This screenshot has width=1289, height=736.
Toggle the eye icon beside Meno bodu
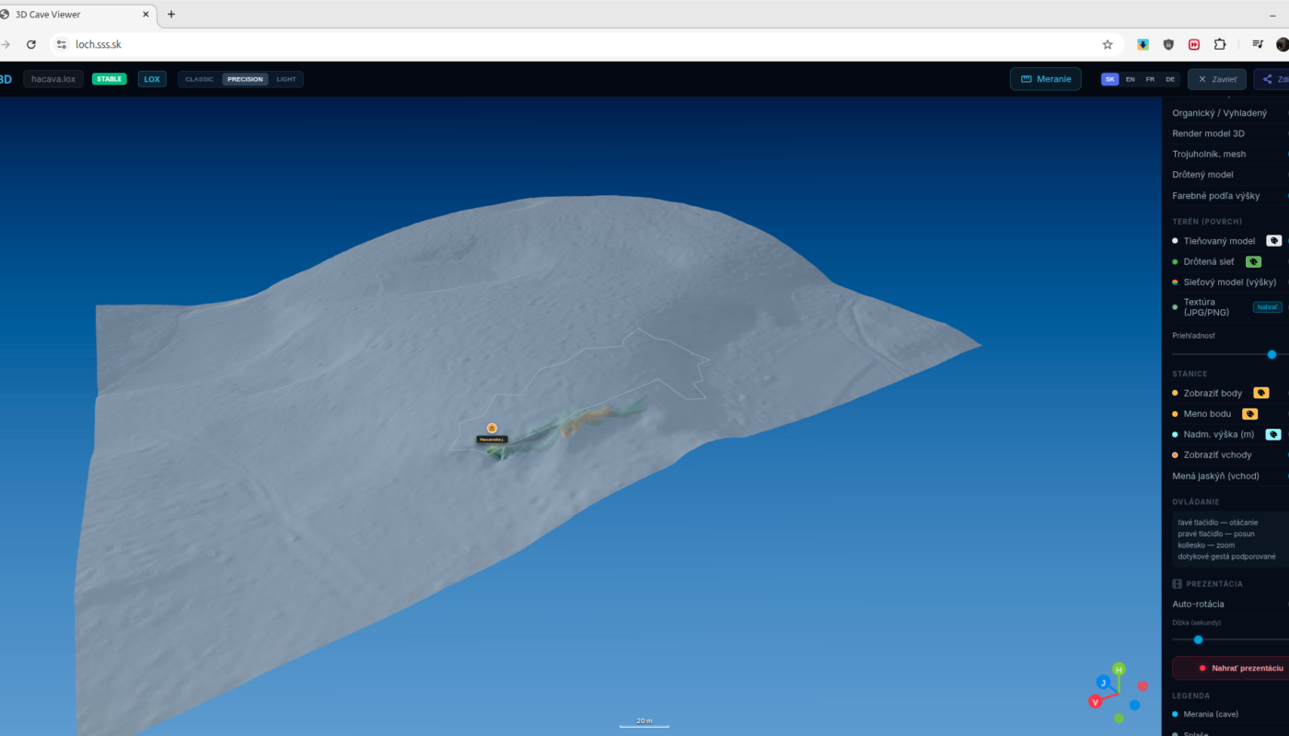click(x=1249, y=413)
